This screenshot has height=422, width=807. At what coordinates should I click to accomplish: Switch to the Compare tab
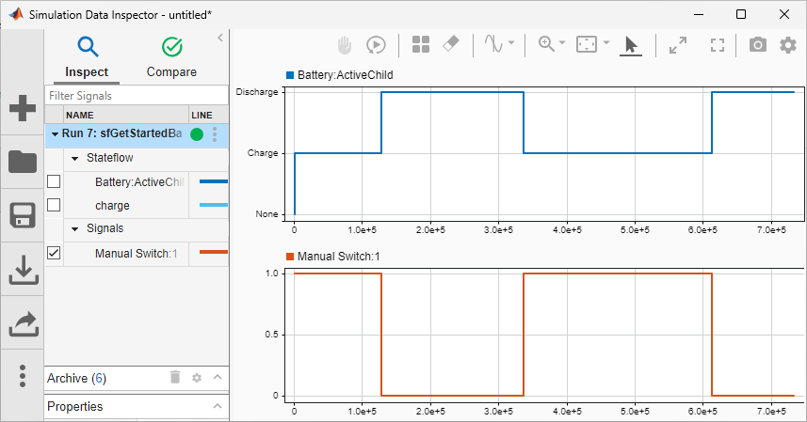click(x=171, y=57)
